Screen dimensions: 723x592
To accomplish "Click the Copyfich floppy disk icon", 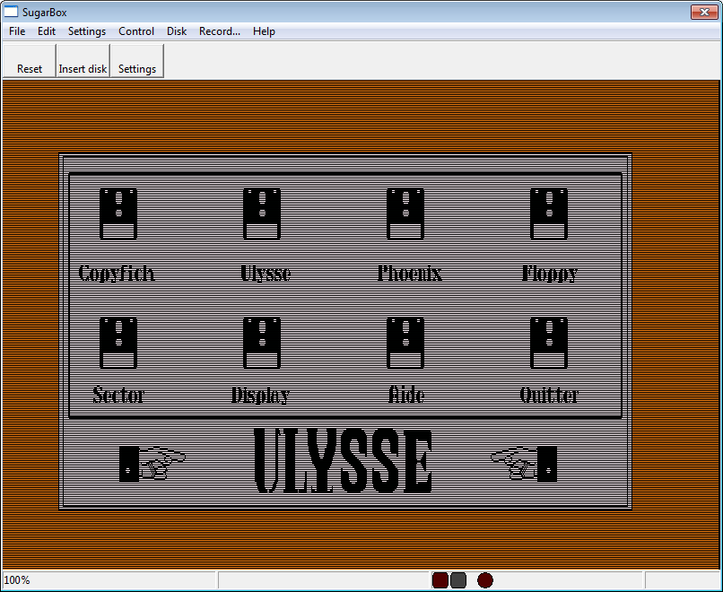I will [x=118, y=214].
